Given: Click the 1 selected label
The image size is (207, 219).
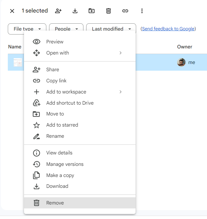Looking at the screenshot, I should [35, 11].
